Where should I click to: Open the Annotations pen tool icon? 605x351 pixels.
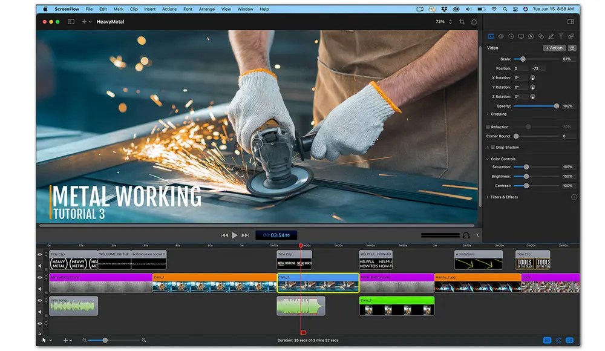[552, 36]
